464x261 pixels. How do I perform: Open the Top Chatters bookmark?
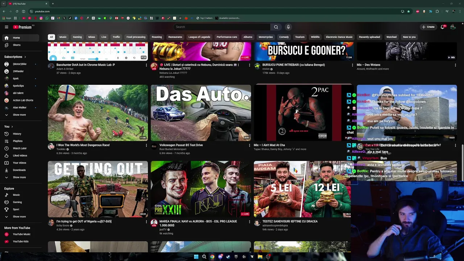click(x=204, y=18)
